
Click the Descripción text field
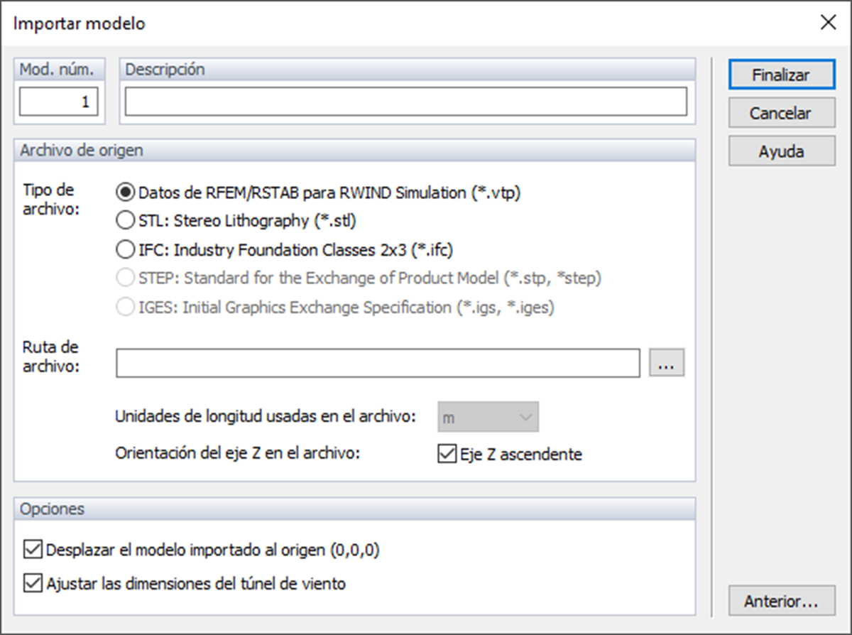tap(406, 102)
